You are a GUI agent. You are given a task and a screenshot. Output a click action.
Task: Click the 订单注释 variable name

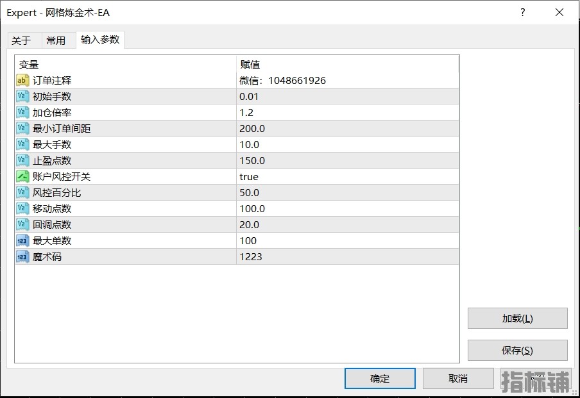[x=52, y=81]
